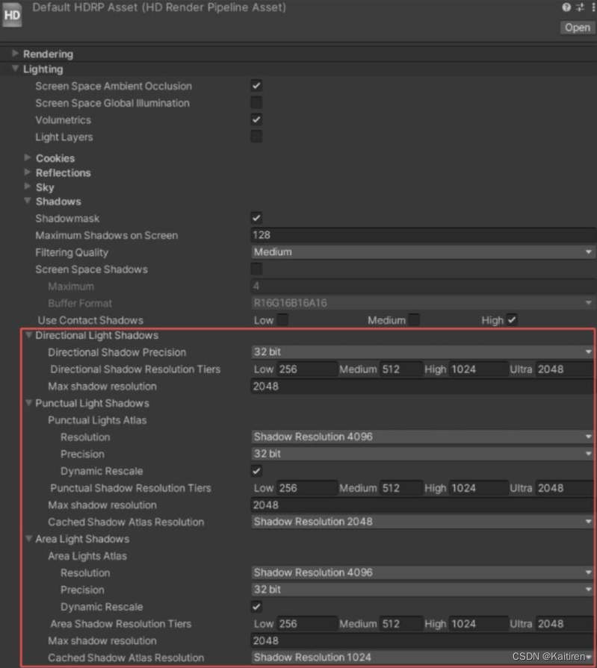Click the Directional tiers Medium 512 field
The image size is (597, 668).
(x=400, y=369)
